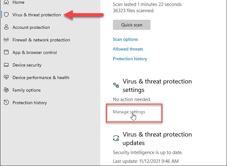Click the refresh icon beside protection updates
The width and height of the screenshot is (227, 166).
tap(116, 138)
